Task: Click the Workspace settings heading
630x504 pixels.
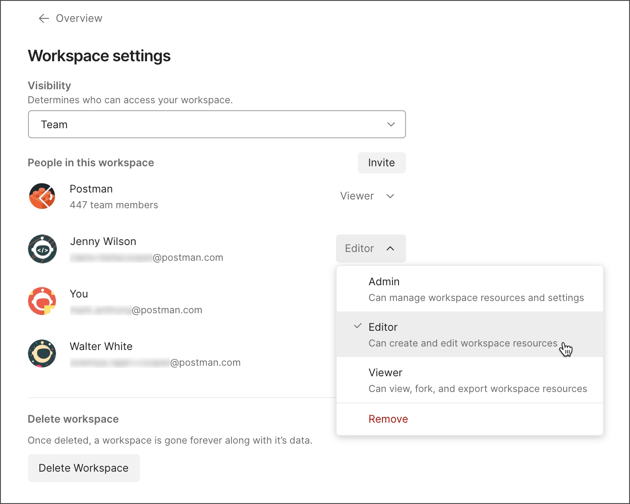Action: point(99,56)
